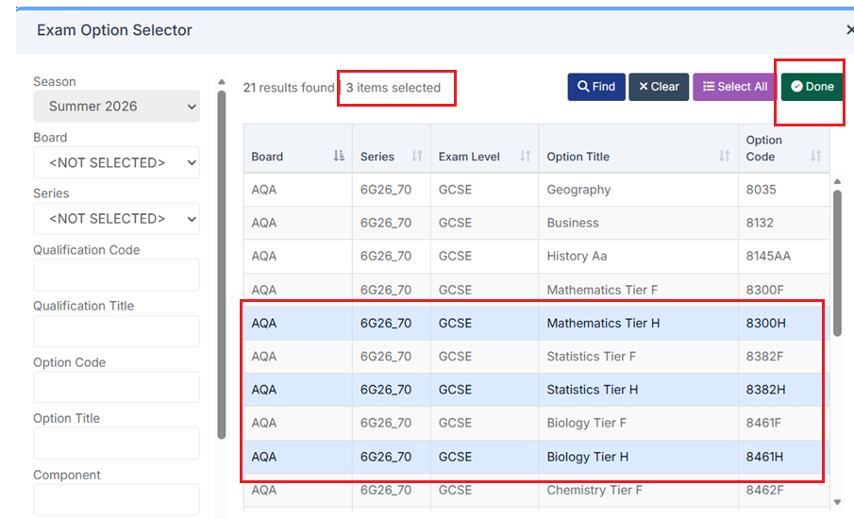Click the Find button with magnifier icon

pyautogui.click(x=595, y=87)
